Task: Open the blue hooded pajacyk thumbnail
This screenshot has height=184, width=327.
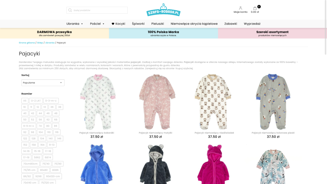Action: coord(96,164)
